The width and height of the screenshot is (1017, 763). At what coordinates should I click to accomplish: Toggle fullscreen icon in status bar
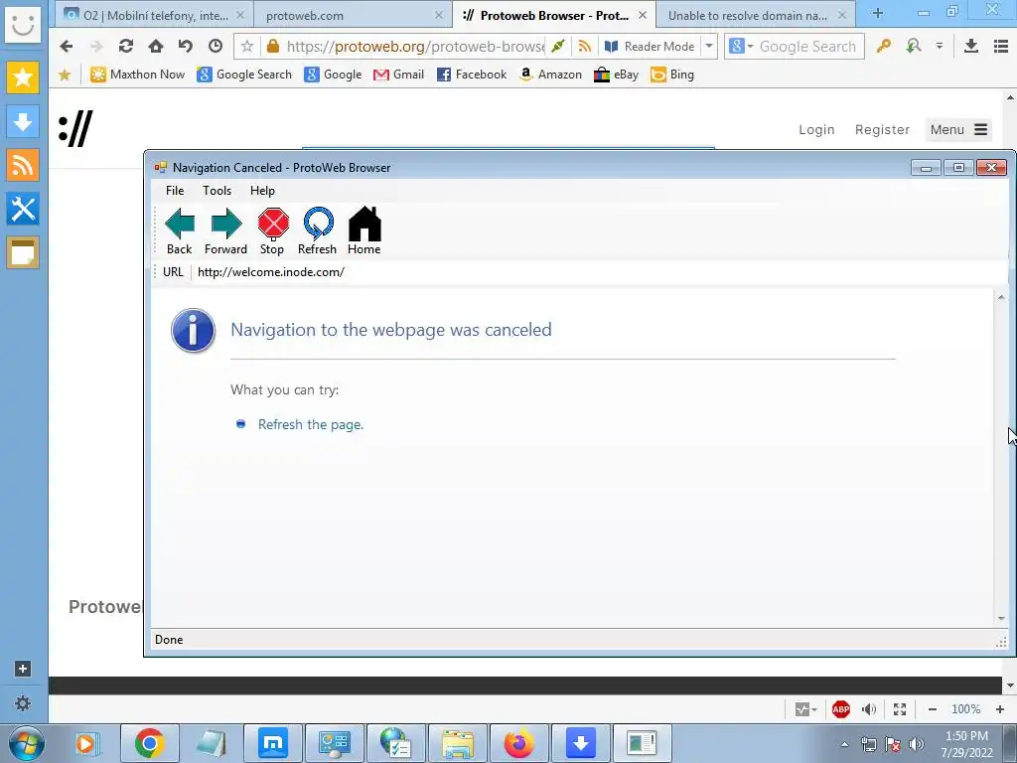900,709
